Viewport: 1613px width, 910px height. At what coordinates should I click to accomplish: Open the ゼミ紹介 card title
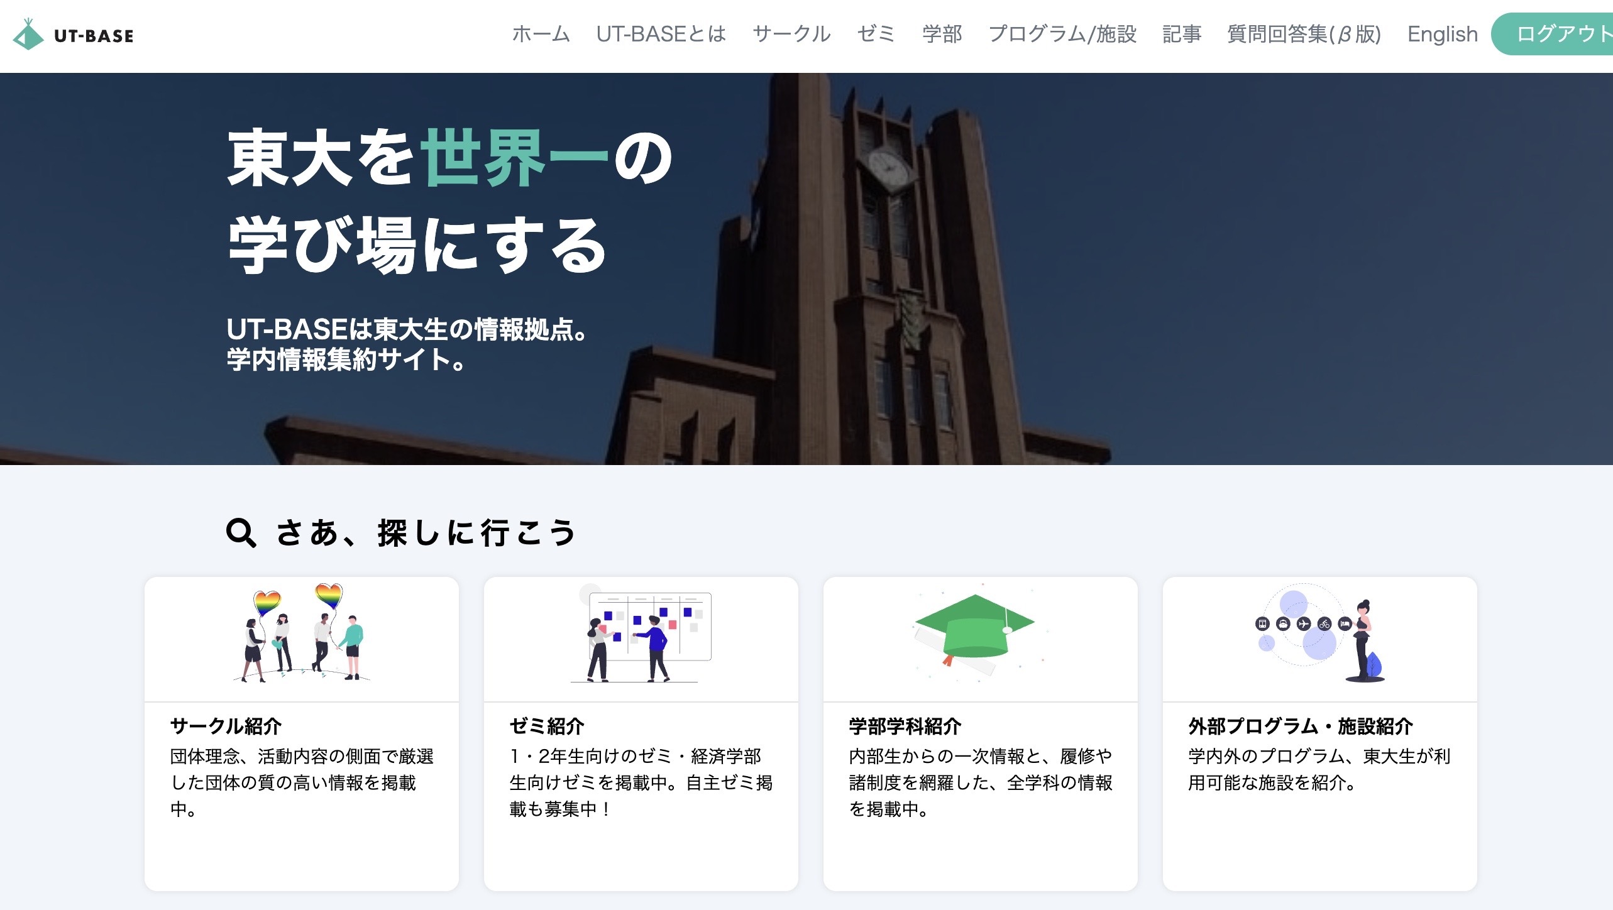(x=547, y=726)
